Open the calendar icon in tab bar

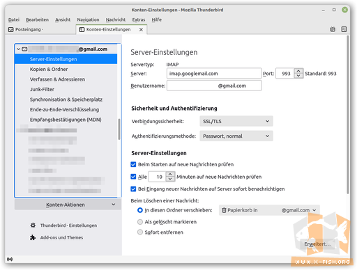(333, 29)
